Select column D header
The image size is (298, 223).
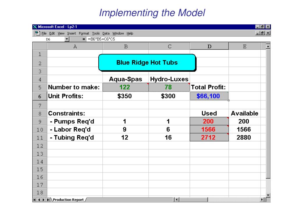click(x=209, y=46)
